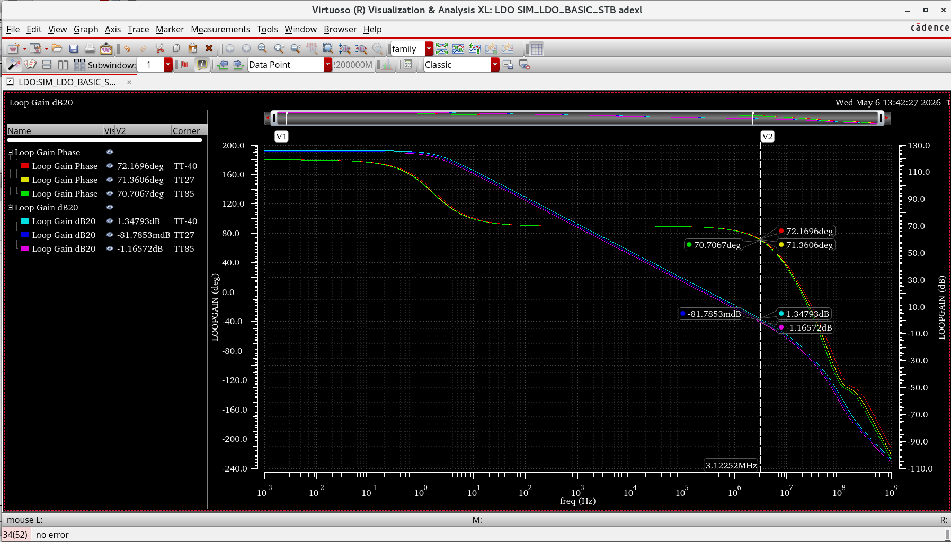
Task: Undo the last action
Action: tap(127, 49)
